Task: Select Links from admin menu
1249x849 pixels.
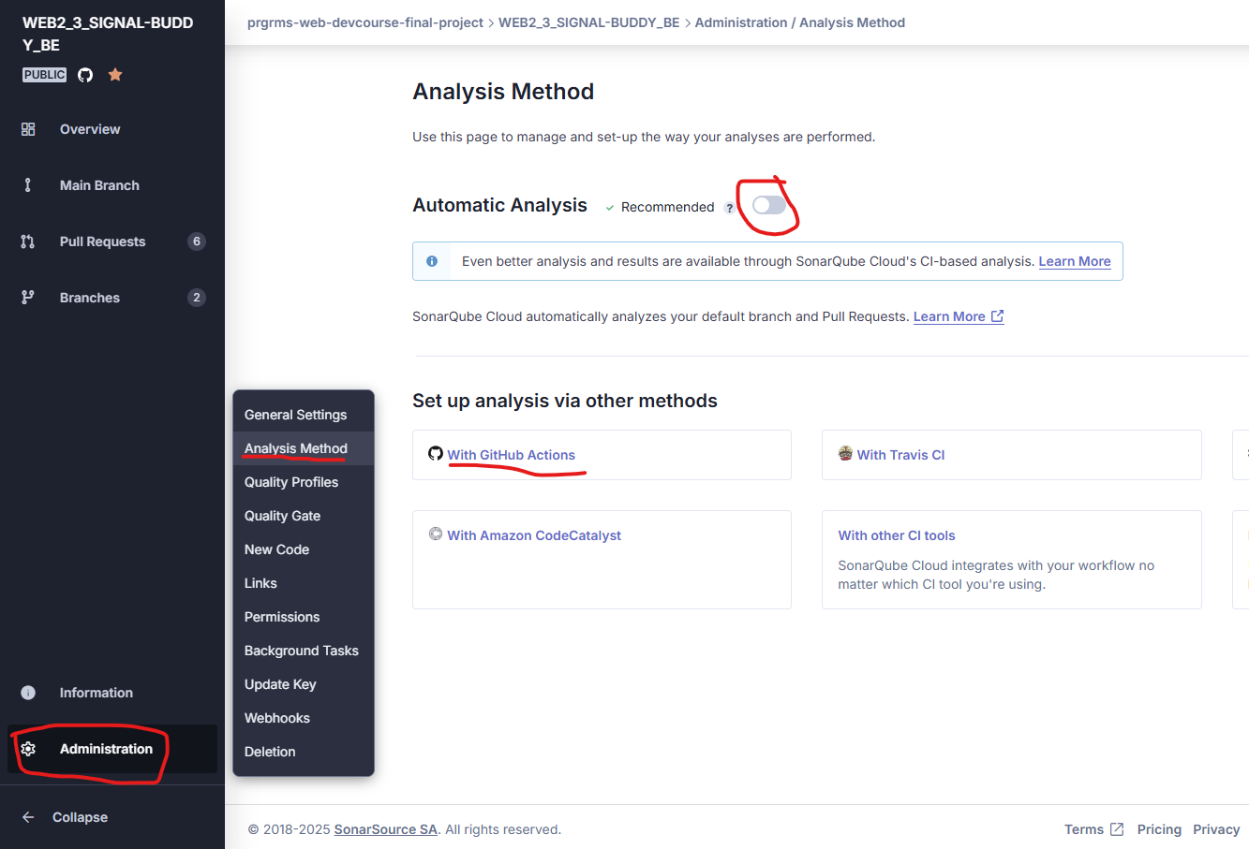Action: [x=304, y=583]
